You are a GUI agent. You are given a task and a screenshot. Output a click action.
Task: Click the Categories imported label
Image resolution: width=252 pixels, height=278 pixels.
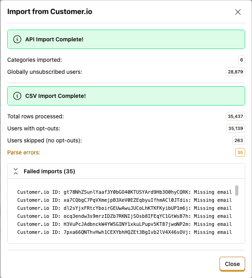35,60
